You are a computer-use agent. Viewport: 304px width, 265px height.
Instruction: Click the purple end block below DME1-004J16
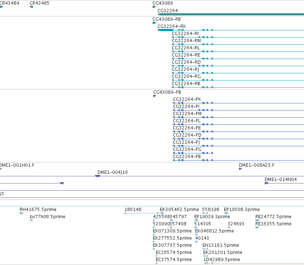click(62, 183)
